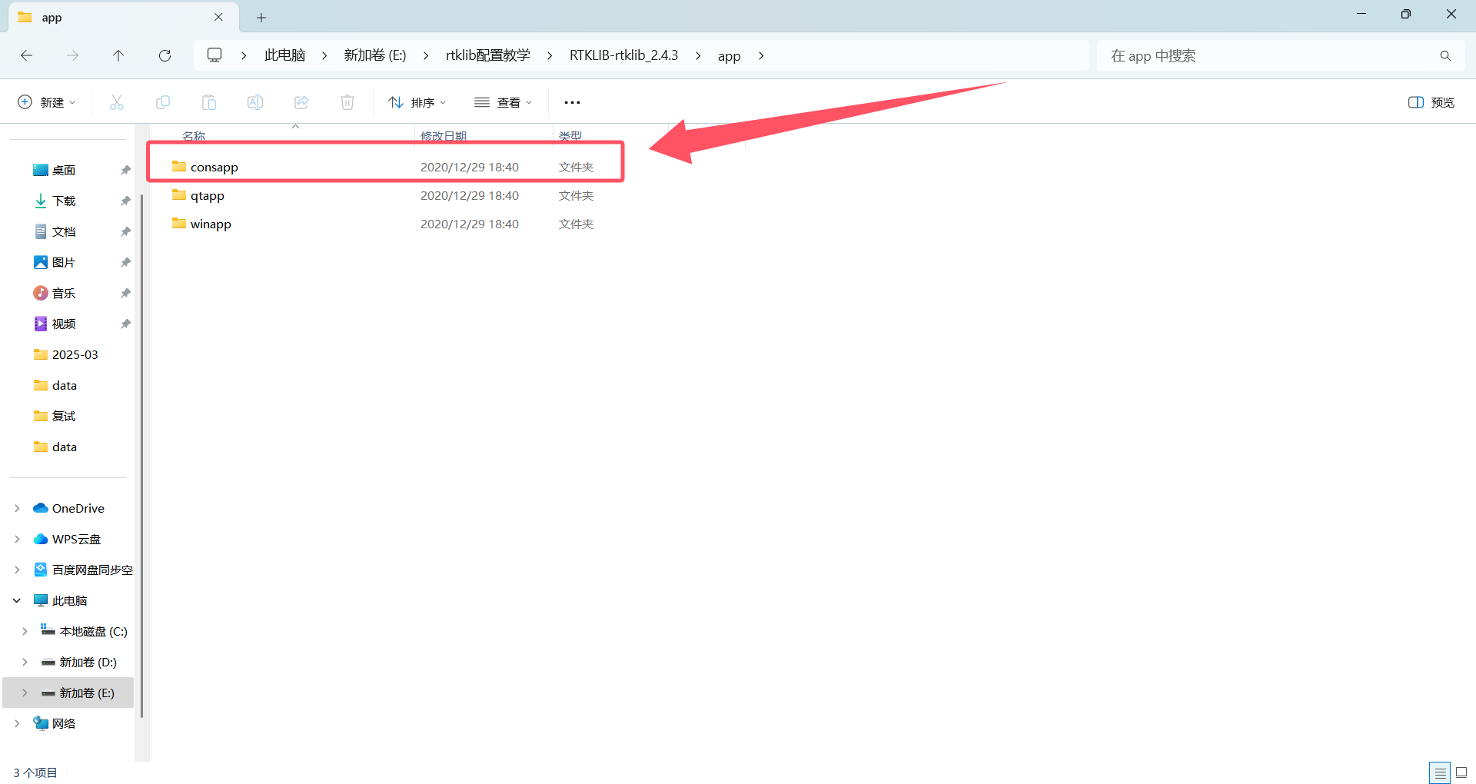1476x784 pixels.
Task: Click the Share icon in toolbar
Action: 301,101
